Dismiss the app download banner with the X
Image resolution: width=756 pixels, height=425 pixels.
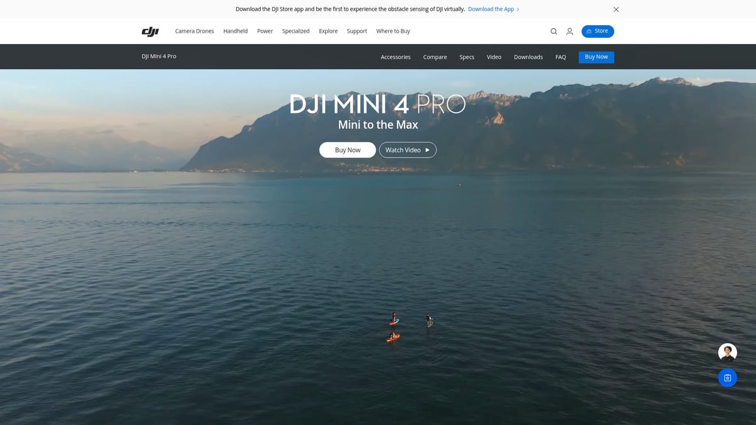(616, 9)
